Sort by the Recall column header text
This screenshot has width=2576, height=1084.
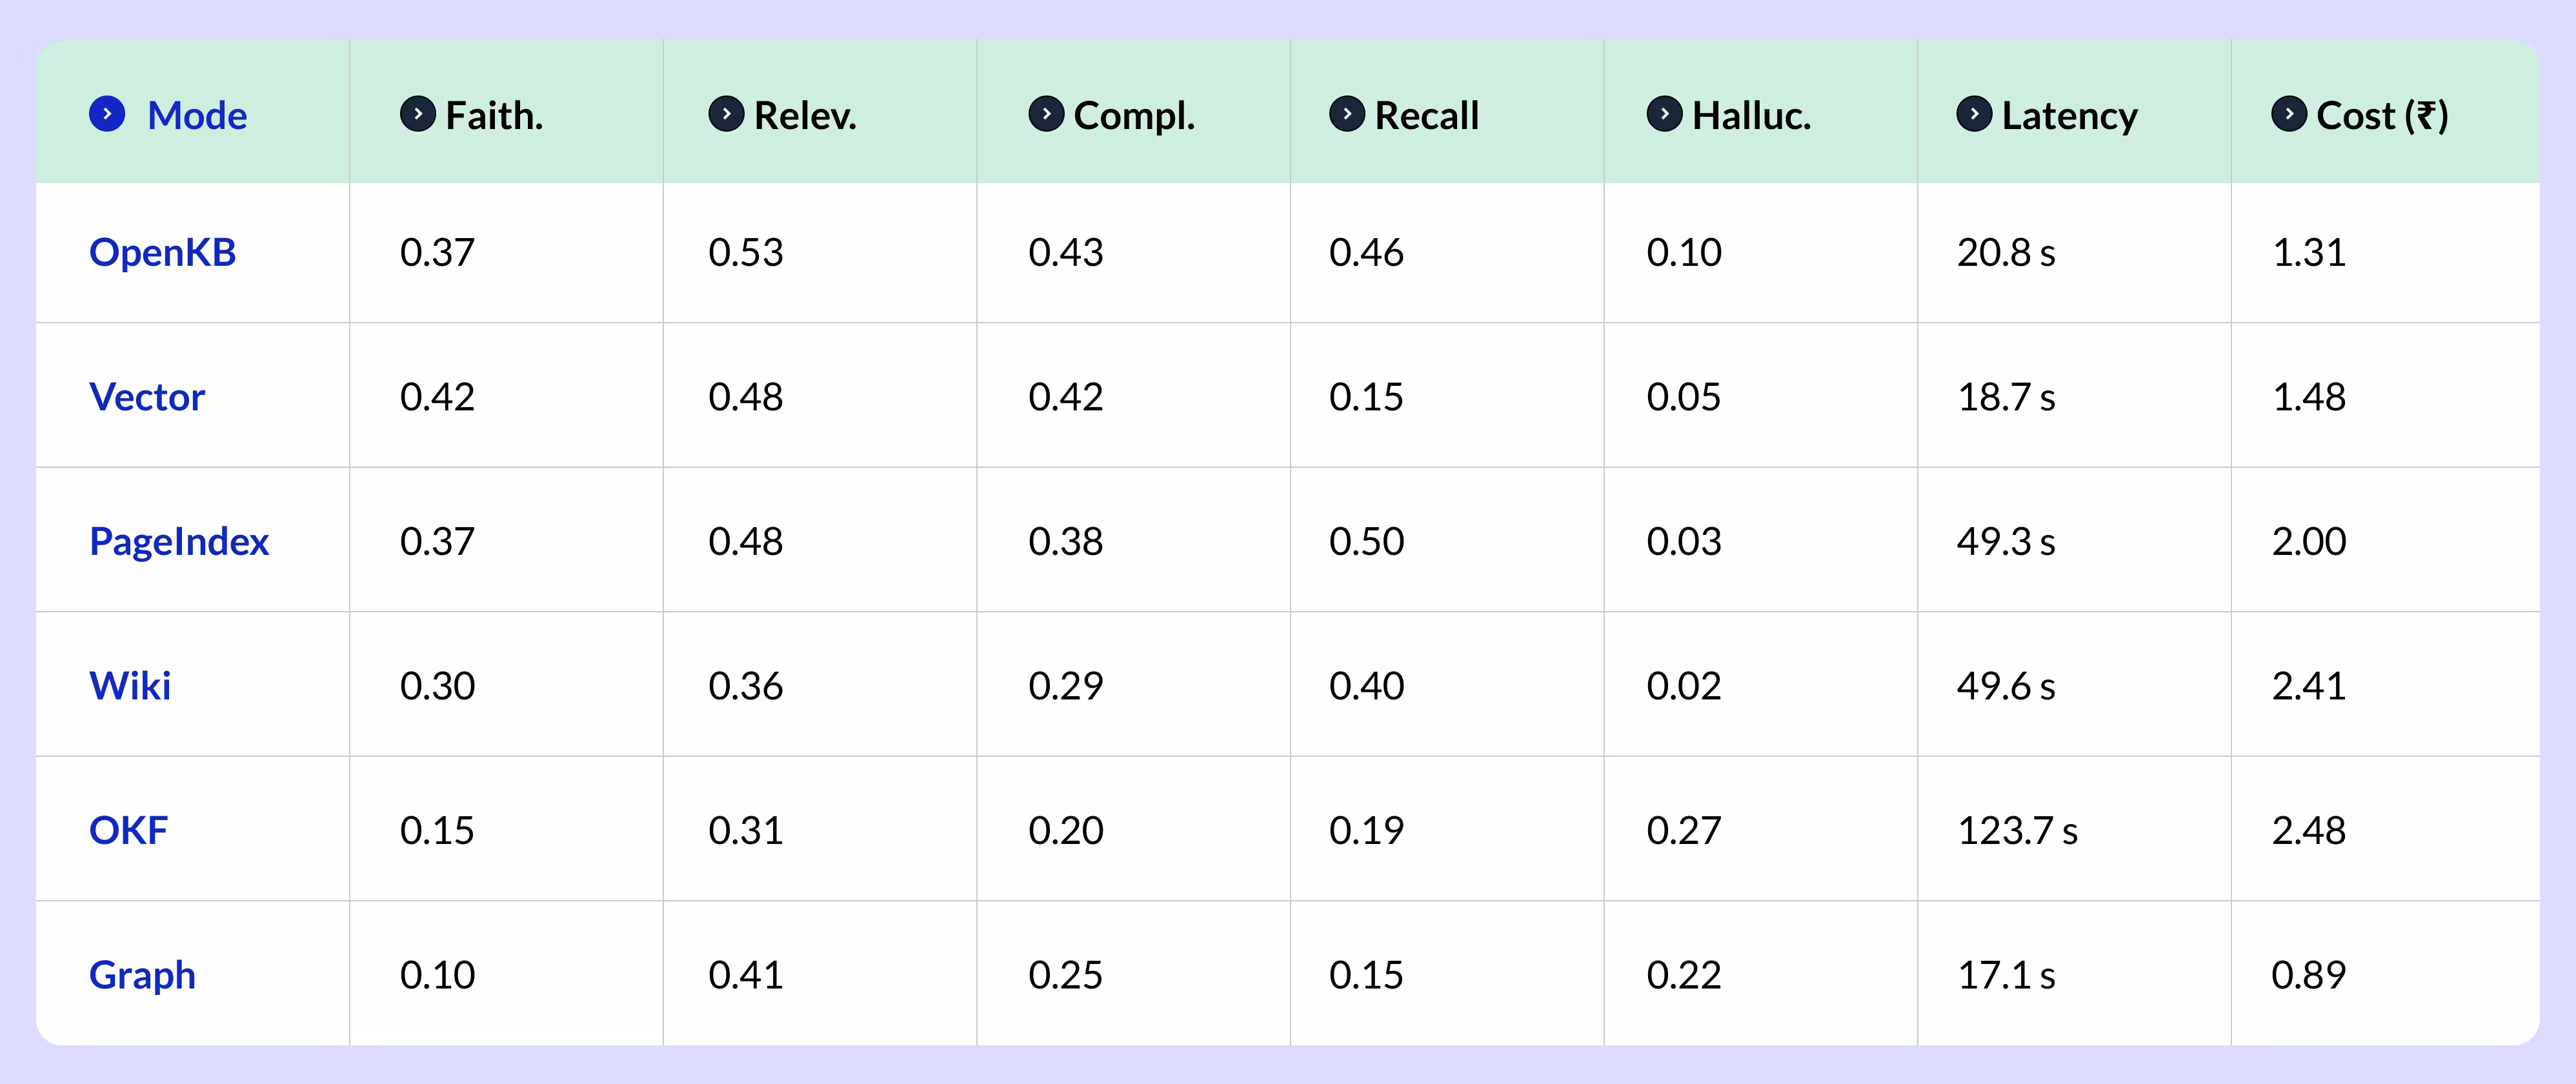[1427, 116]
